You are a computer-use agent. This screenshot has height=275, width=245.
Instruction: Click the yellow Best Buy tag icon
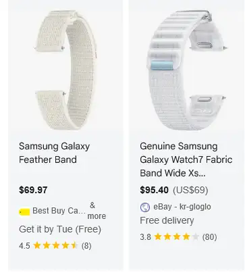click(24, 211)
